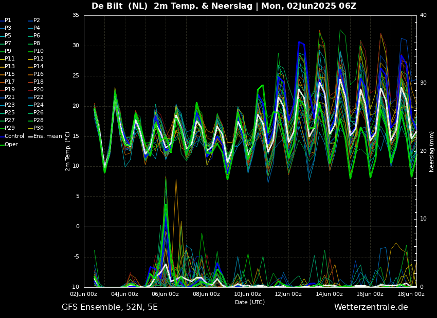
Task: Select the P2 legend entry
Action: 37,21
